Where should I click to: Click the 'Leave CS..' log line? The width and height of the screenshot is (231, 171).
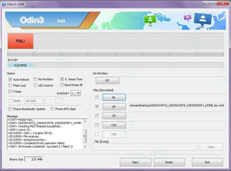click(20, 130)
